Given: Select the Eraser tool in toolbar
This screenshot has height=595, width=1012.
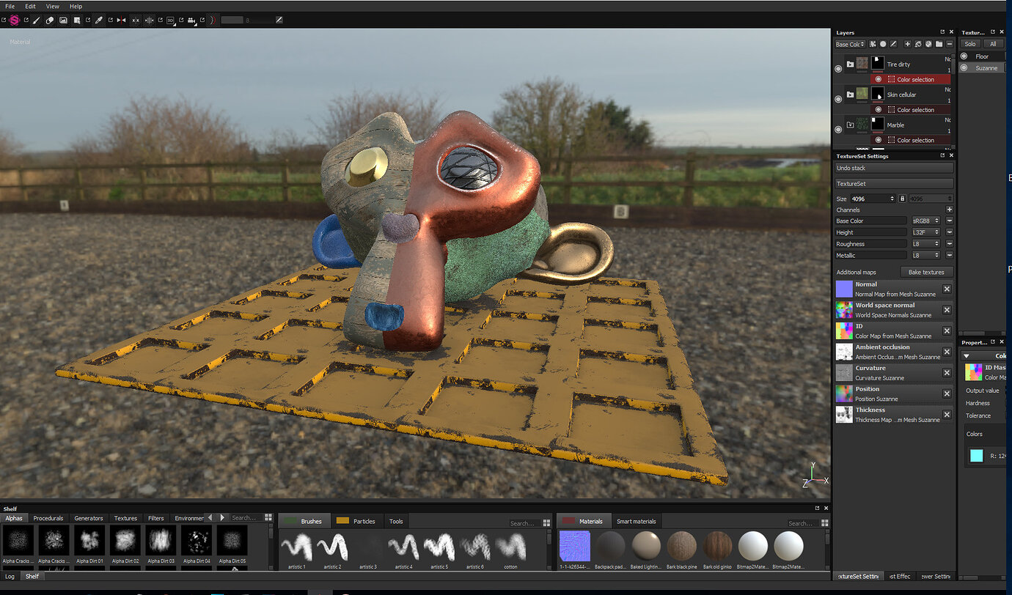Looking at the screenshot, I should [50, 20].
